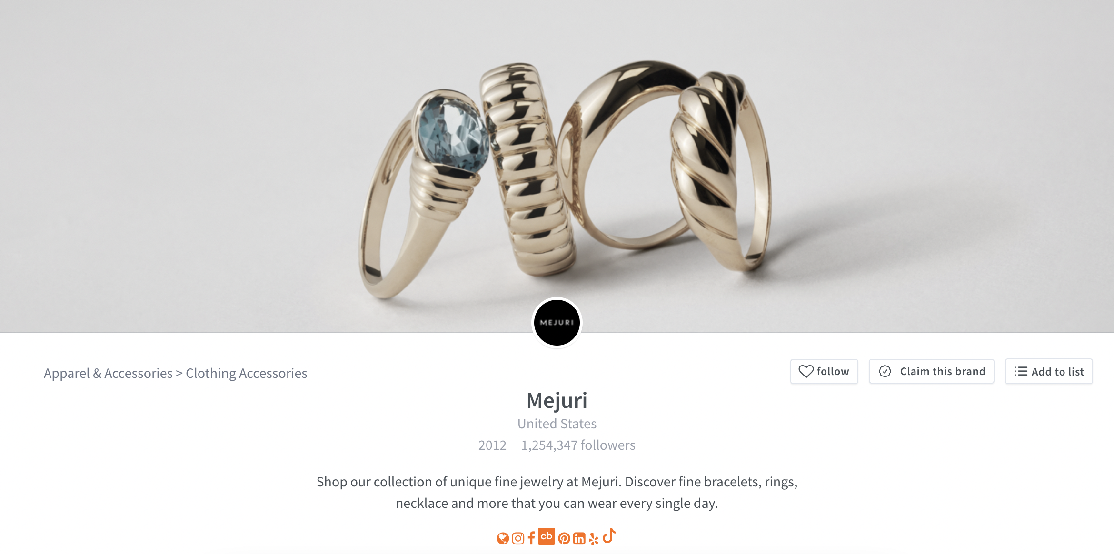Open the Add to list menu
The height and width of the screenshot is (554, 1114).
click(x=1049, y=371)
